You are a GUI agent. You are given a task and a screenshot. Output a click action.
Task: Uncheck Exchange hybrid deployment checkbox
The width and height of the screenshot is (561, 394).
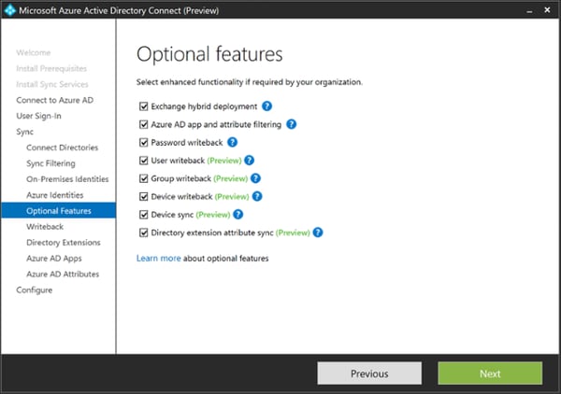(x=143, y=106)
